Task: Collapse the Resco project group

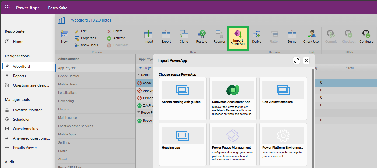Action: (x=139, y=112)
